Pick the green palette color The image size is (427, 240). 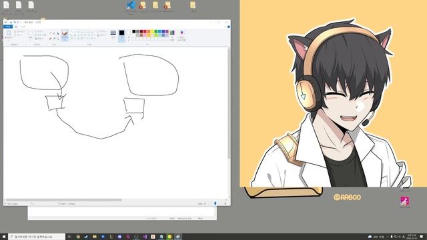coord(156,31)
